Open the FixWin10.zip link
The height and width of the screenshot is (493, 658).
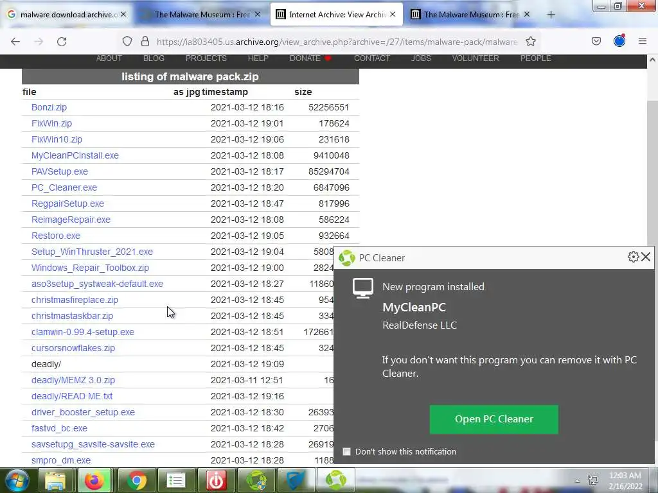[57, 139]
